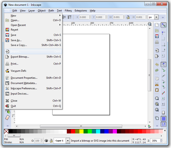Click the zoom to fit selection icon
Viewport: 171px width, 148px height.
point(157,98)
